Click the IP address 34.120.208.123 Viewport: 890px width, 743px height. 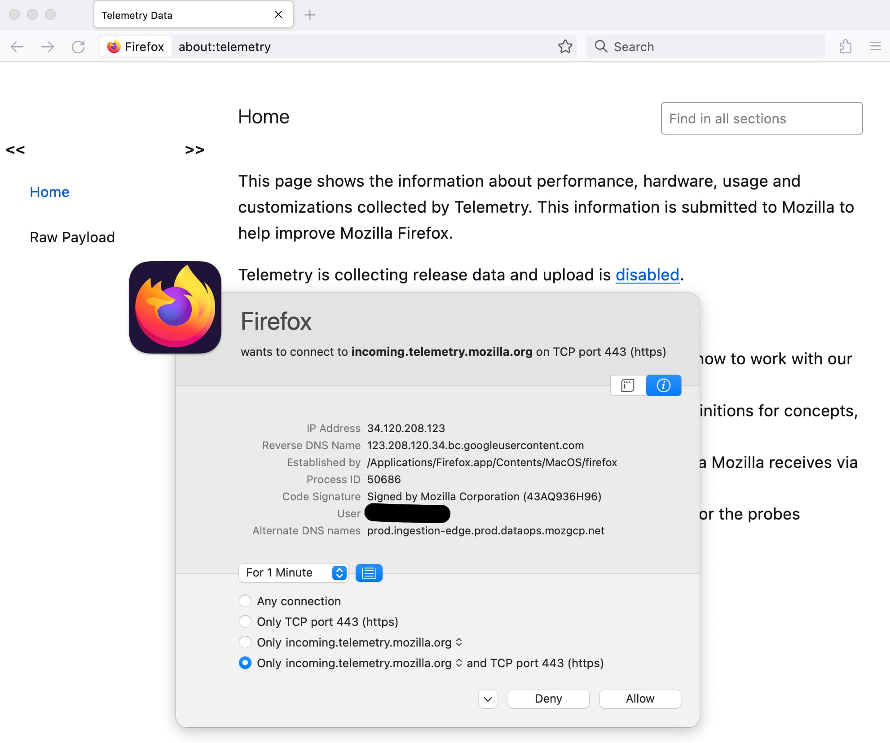point(406,428)
